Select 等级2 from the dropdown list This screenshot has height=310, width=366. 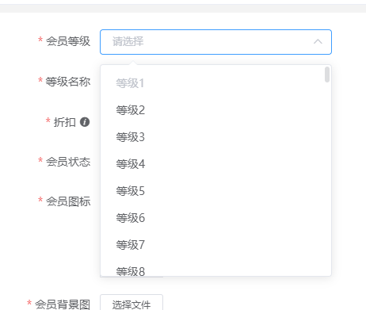click(x=215, y=110)
